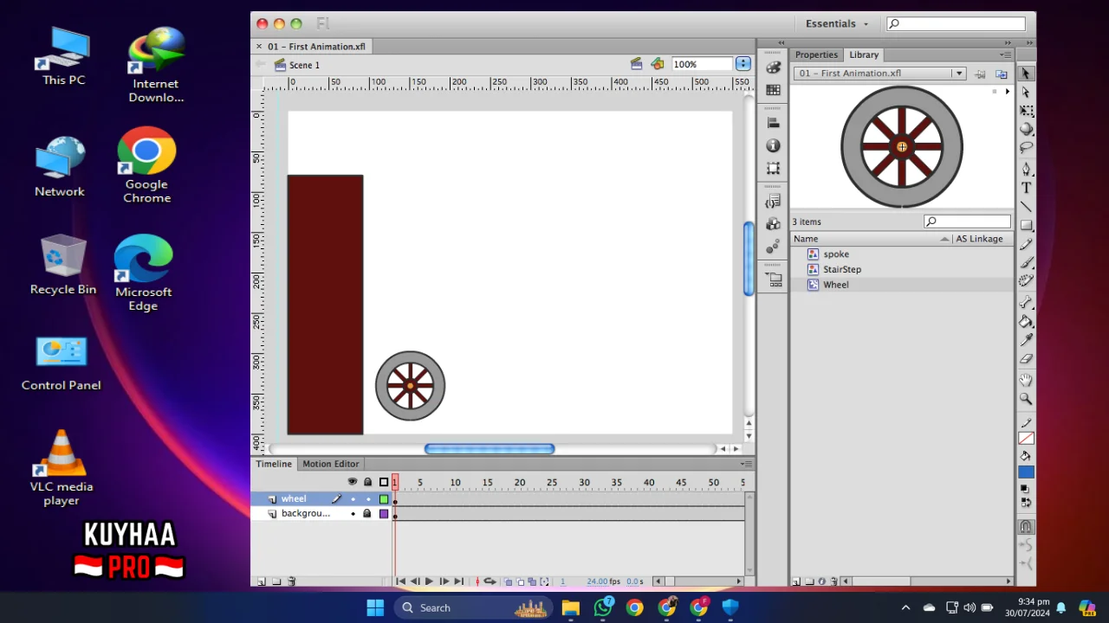The image size is (1109, 623).
Task: Select the Line tool
Action: tap(1026, 207)
